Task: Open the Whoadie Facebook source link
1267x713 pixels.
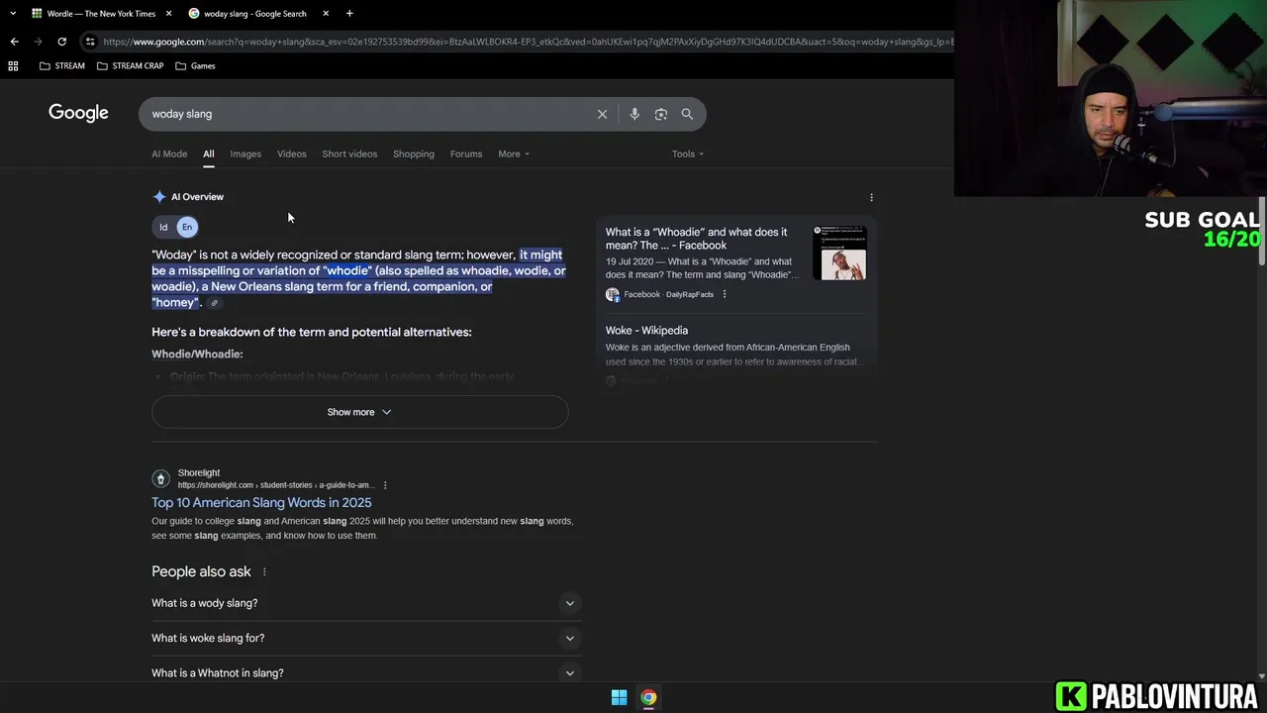Action: point(697,239)
